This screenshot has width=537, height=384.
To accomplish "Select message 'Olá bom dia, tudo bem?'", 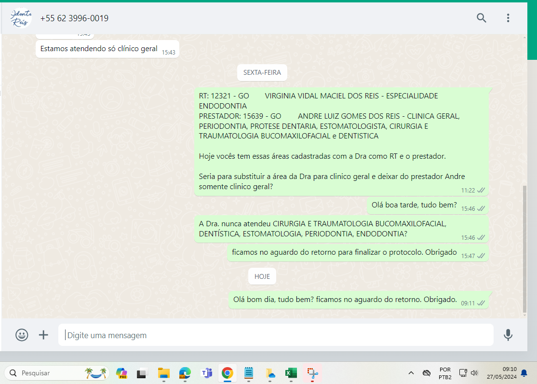I will point(359,300).
